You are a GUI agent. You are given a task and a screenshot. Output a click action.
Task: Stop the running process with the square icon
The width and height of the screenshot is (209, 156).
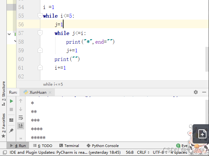(11, 109)
